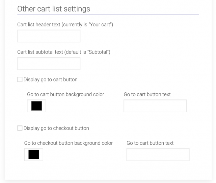Click the 'Display go to cart button' label text
Image resolution: width=216 pixels, height=183 pixels.
[50, 79]
